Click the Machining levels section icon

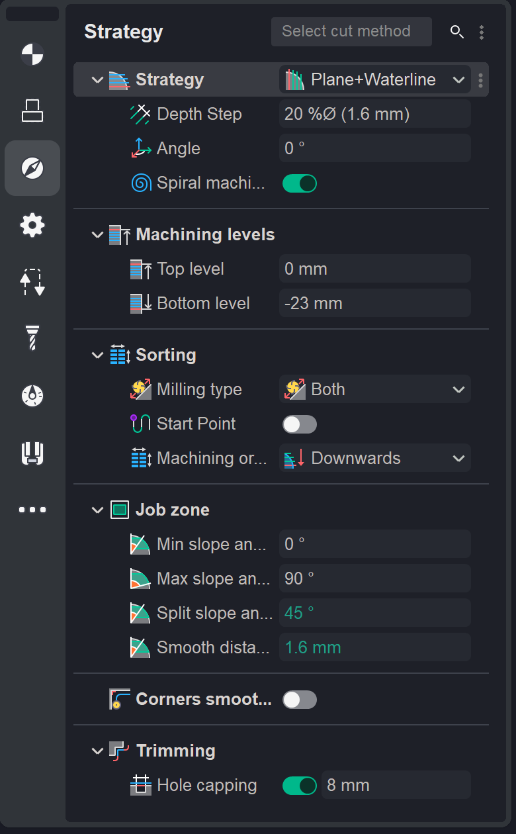pyautogui.click(x=120, y=234)
